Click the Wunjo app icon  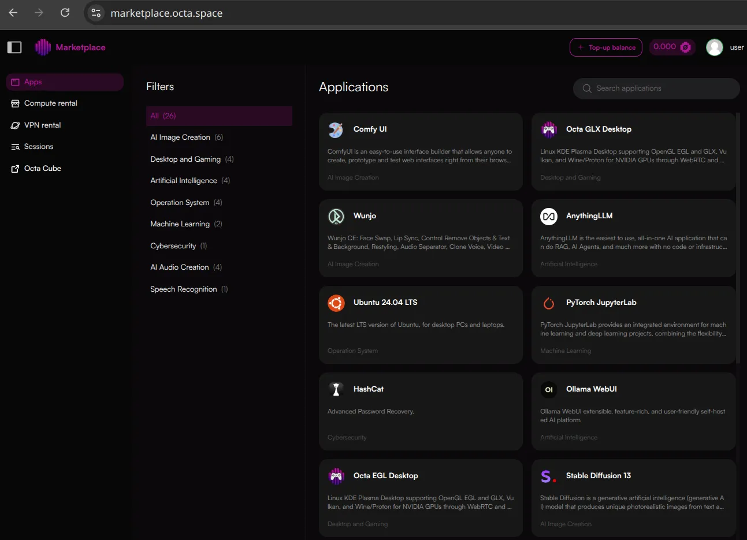(x=336, y=216)
